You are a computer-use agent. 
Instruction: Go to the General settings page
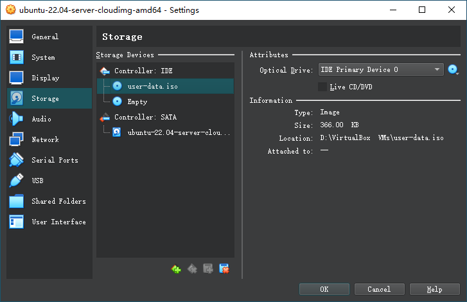pyautogui.click(x=49, y=37)
